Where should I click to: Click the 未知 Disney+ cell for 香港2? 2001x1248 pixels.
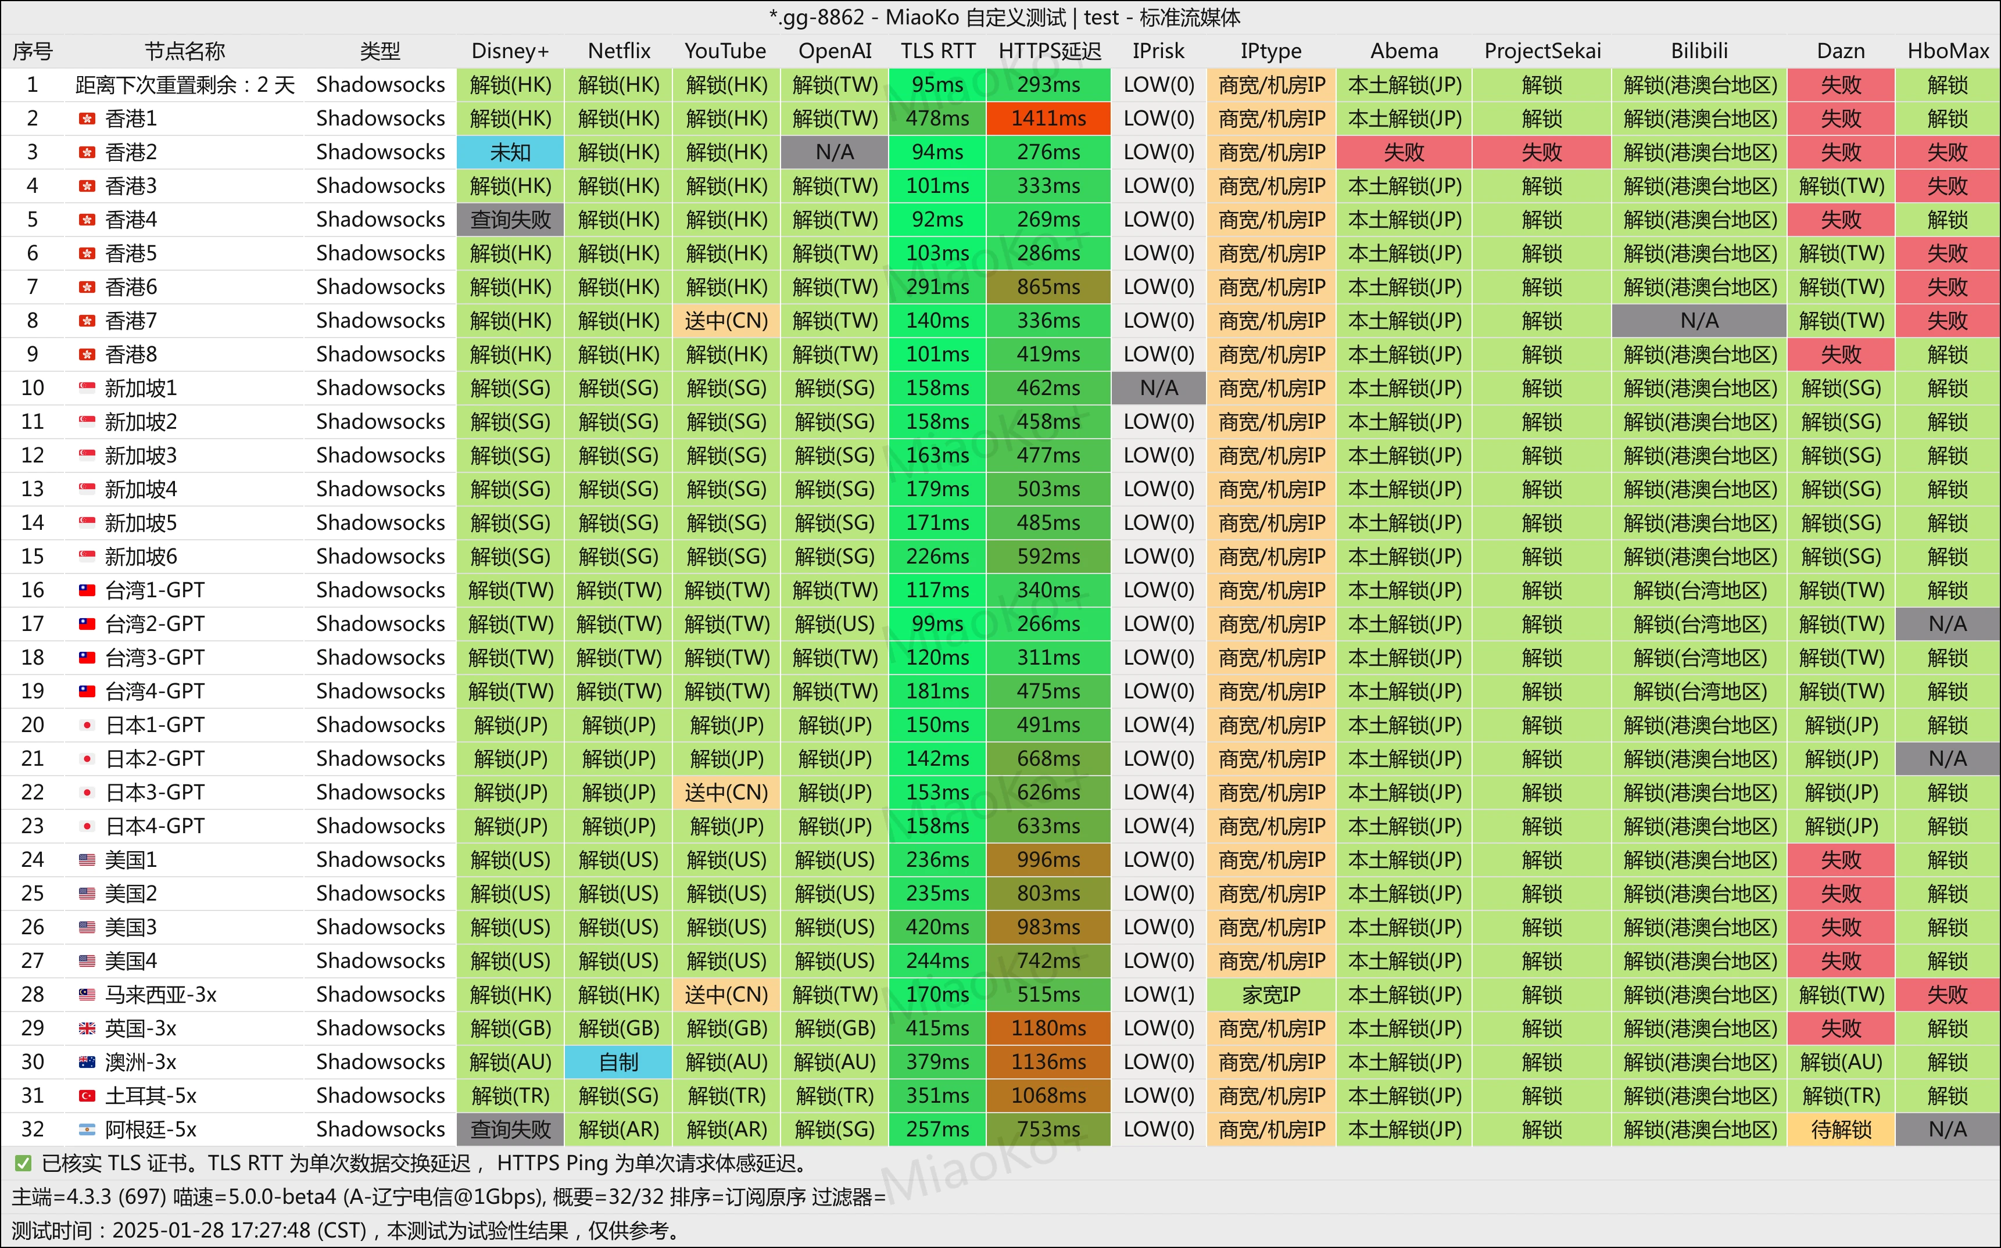click(510, 153)
